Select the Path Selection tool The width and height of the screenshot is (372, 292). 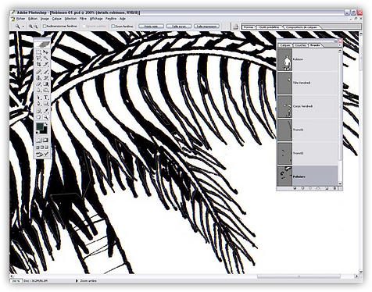(x=38, y=97)
